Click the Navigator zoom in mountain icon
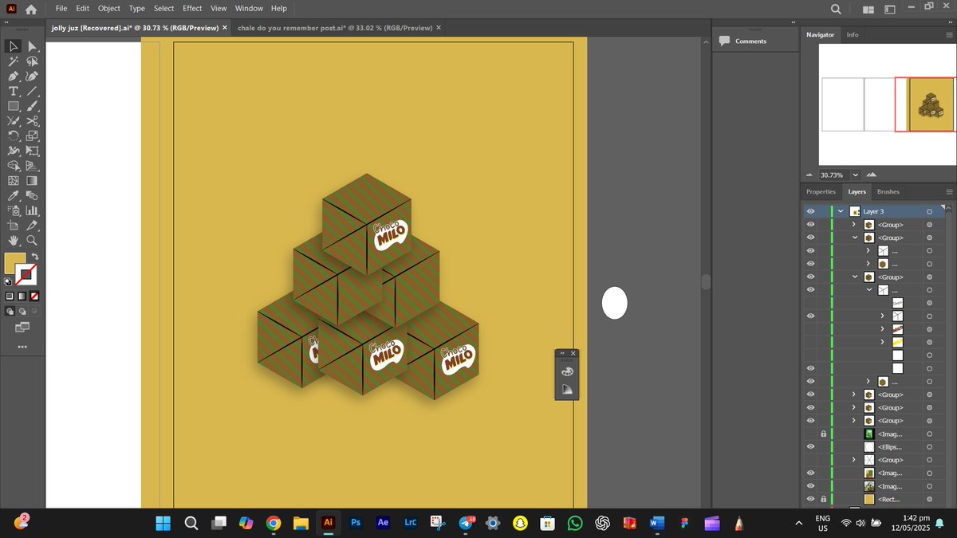This screenshot has width=957, height=538. click(872, 175)
